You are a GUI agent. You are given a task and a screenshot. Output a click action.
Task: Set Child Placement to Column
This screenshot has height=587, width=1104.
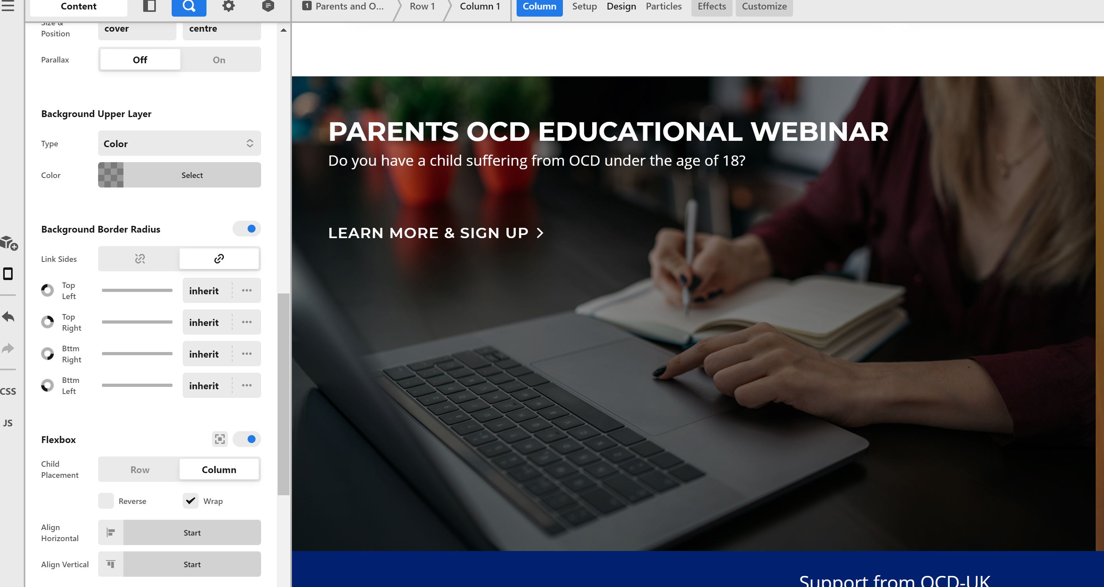pos(219,470)
